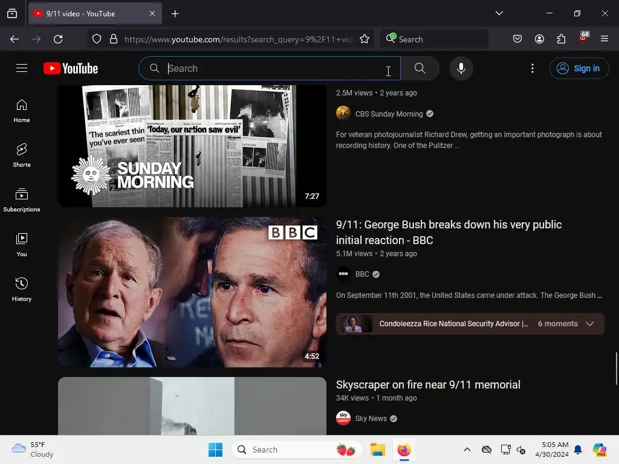Expand the 6 moments chevron
Image resolution: width=619 pixels, height=464 pixels.
click(590, 324)
